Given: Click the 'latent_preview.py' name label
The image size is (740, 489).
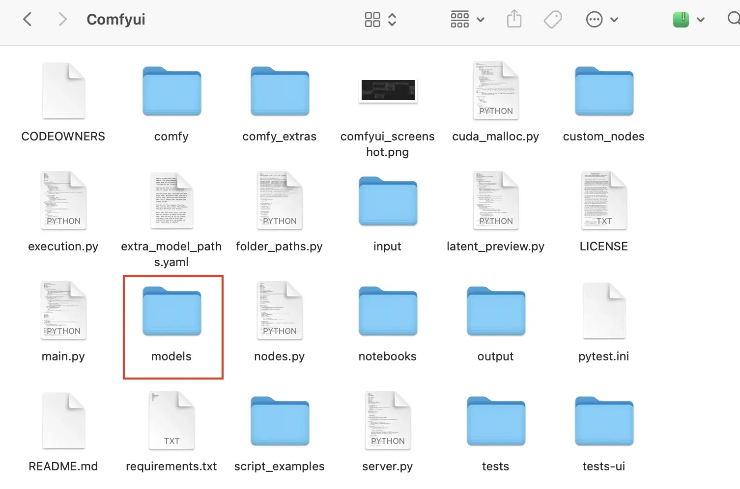Looking at the screenshot, I should [x=496, y=247].
